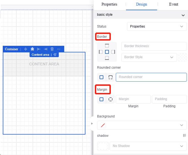Click the align-left arrow icon on Container toolbar
The width and height of the screenshot is (188, 155).
tap(39, 49)
